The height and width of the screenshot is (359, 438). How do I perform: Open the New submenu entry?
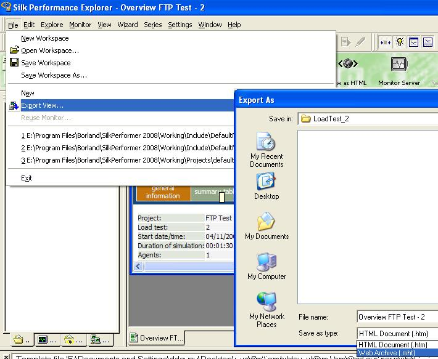pyautogui.click(x=28, y=93)
